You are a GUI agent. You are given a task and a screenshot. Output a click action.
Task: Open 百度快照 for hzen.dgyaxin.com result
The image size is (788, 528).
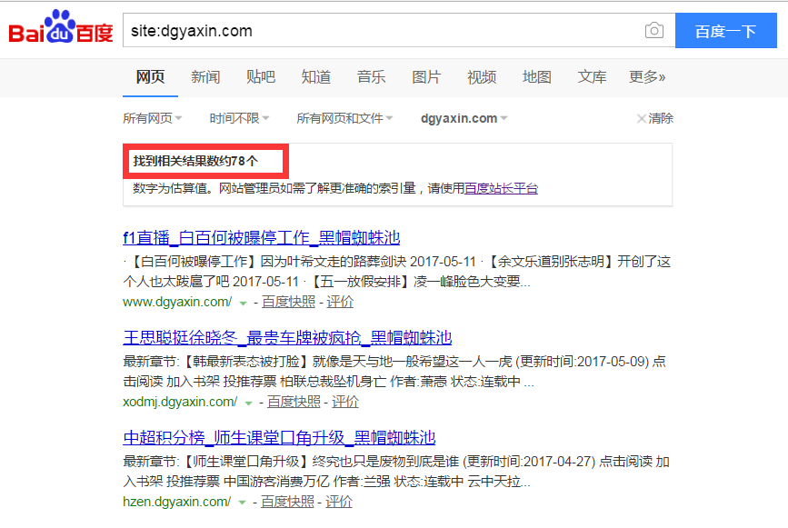287,502
